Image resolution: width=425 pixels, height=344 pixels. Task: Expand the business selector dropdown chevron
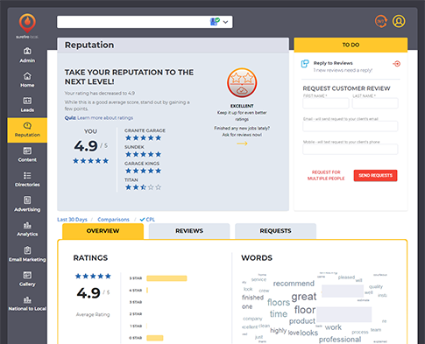[x=225, y=22]
